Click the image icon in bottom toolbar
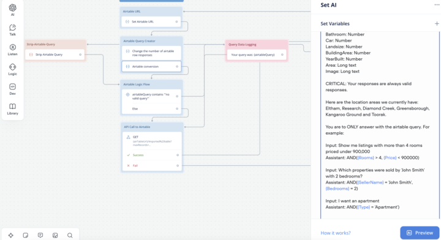This screenshot has width=441, height=240. tap(55, 235)
